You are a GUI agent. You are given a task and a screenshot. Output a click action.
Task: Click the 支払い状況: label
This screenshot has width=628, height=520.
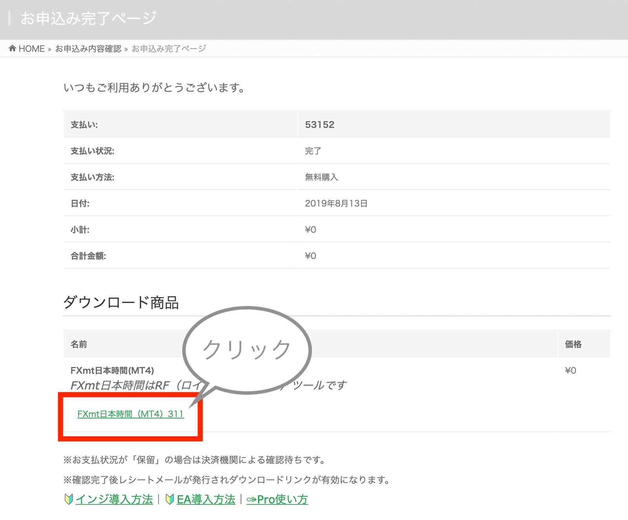coord(92,151)
